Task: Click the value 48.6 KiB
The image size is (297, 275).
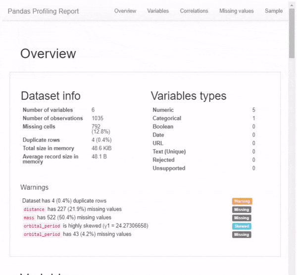Action: [x=101, y=148]
